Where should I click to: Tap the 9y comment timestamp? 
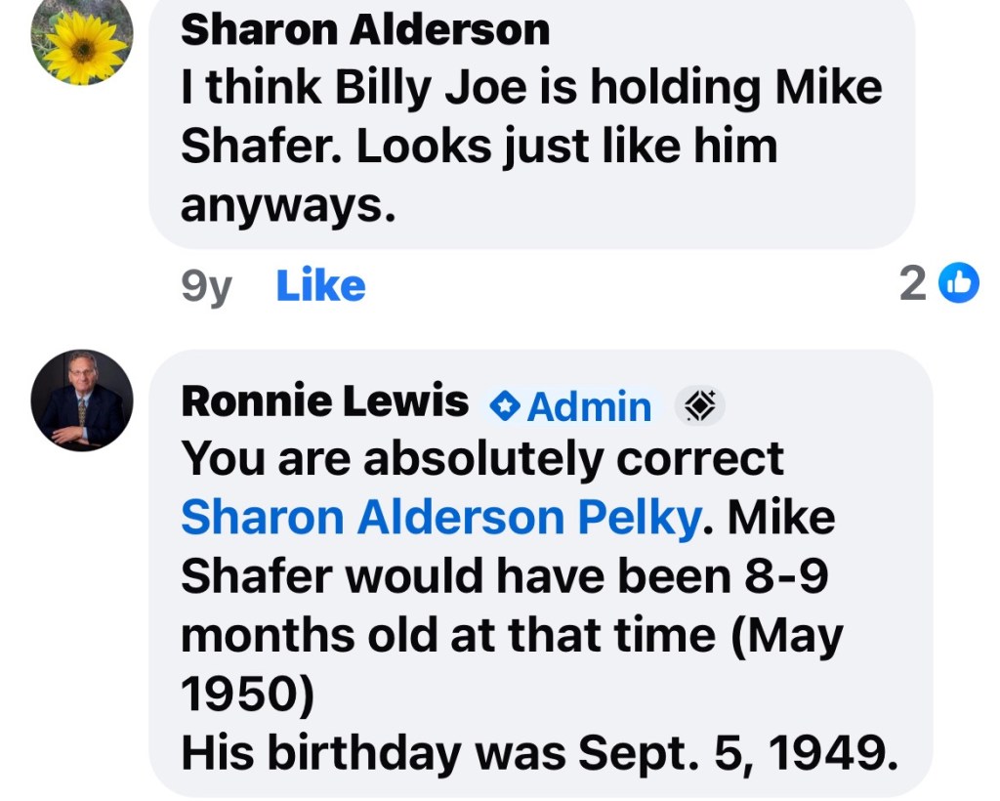[x=206, y=286]
